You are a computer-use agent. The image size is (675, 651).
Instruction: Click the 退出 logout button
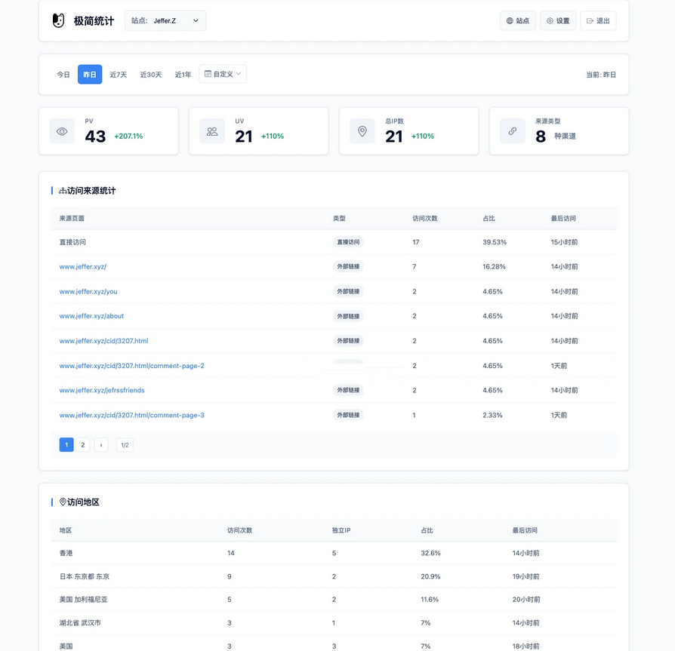point(598,21)
